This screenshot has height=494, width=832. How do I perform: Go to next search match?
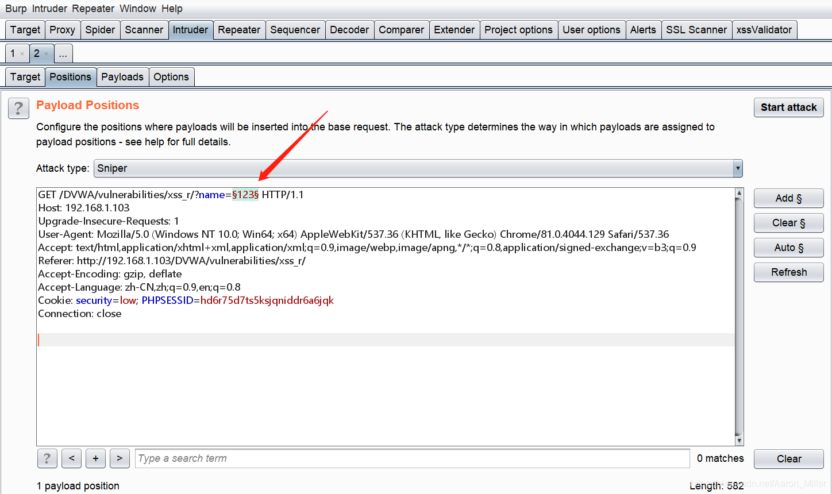[120, 458]
